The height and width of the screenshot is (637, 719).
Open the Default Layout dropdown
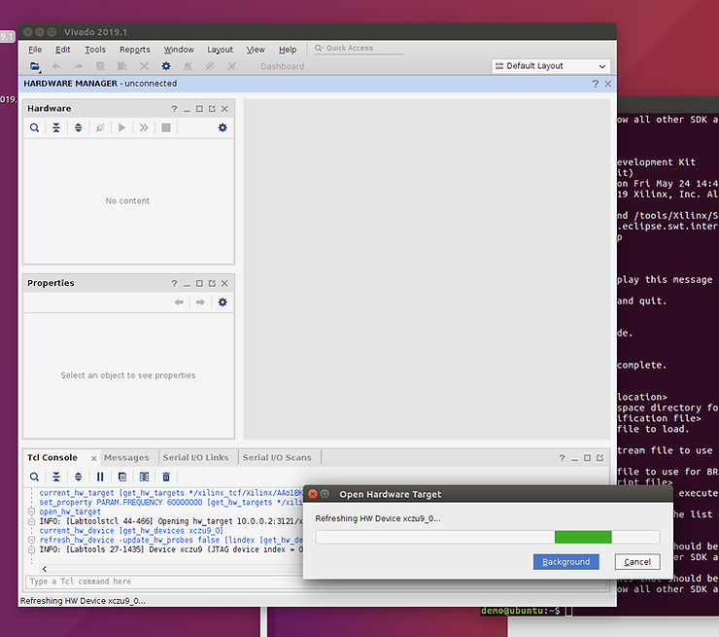coord(551,66)
